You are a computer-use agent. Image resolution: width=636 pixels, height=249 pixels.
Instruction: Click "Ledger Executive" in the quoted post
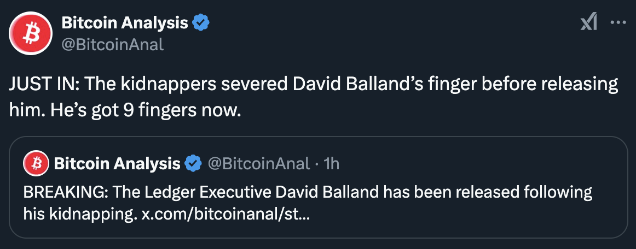196,192
